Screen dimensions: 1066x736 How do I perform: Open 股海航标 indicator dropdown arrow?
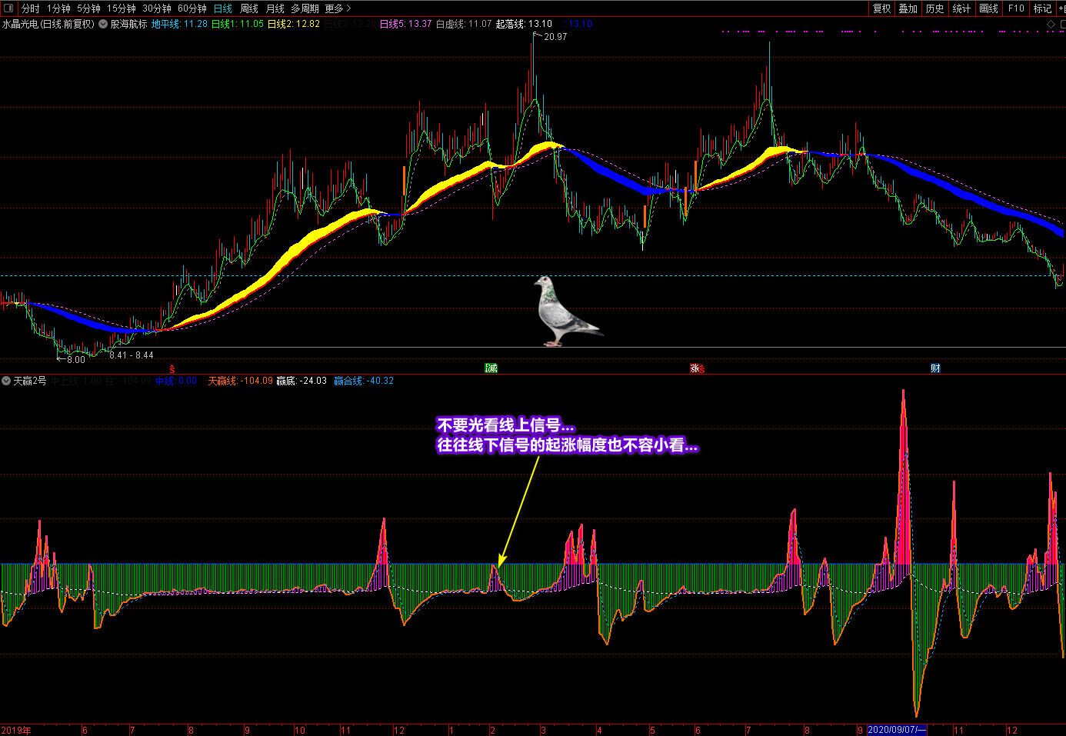103,25
